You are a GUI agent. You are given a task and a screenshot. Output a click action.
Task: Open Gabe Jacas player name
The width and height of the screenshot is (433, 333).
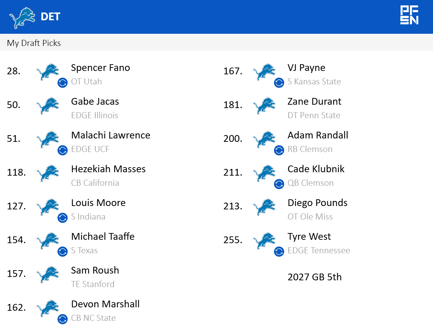tap(95, 101)
